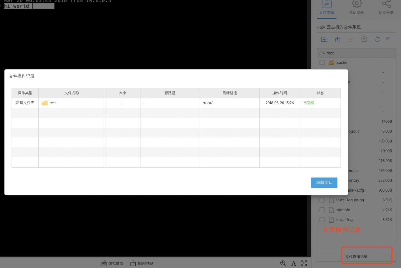Open the 文件操作记录 button at panel bottom
Image resolution: width=401 pixels, height=268 pixels.
356,257
